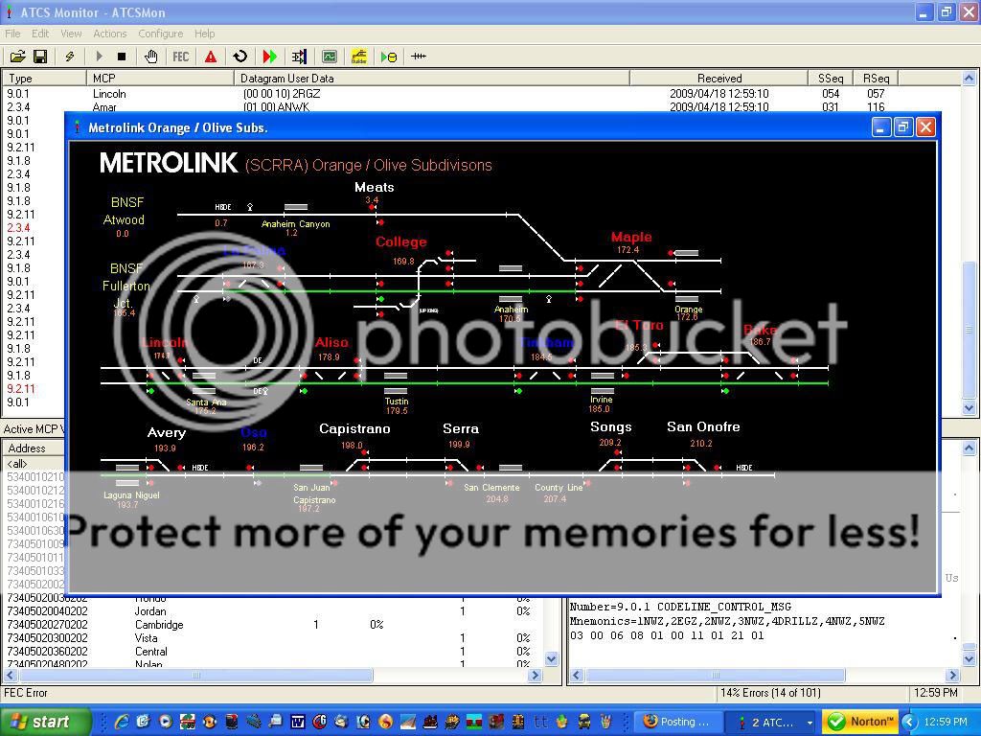Pause capture using the hand icon
The width and height of the screenshot is (981, 736).
pyautogui.click(x=151, y=57)
